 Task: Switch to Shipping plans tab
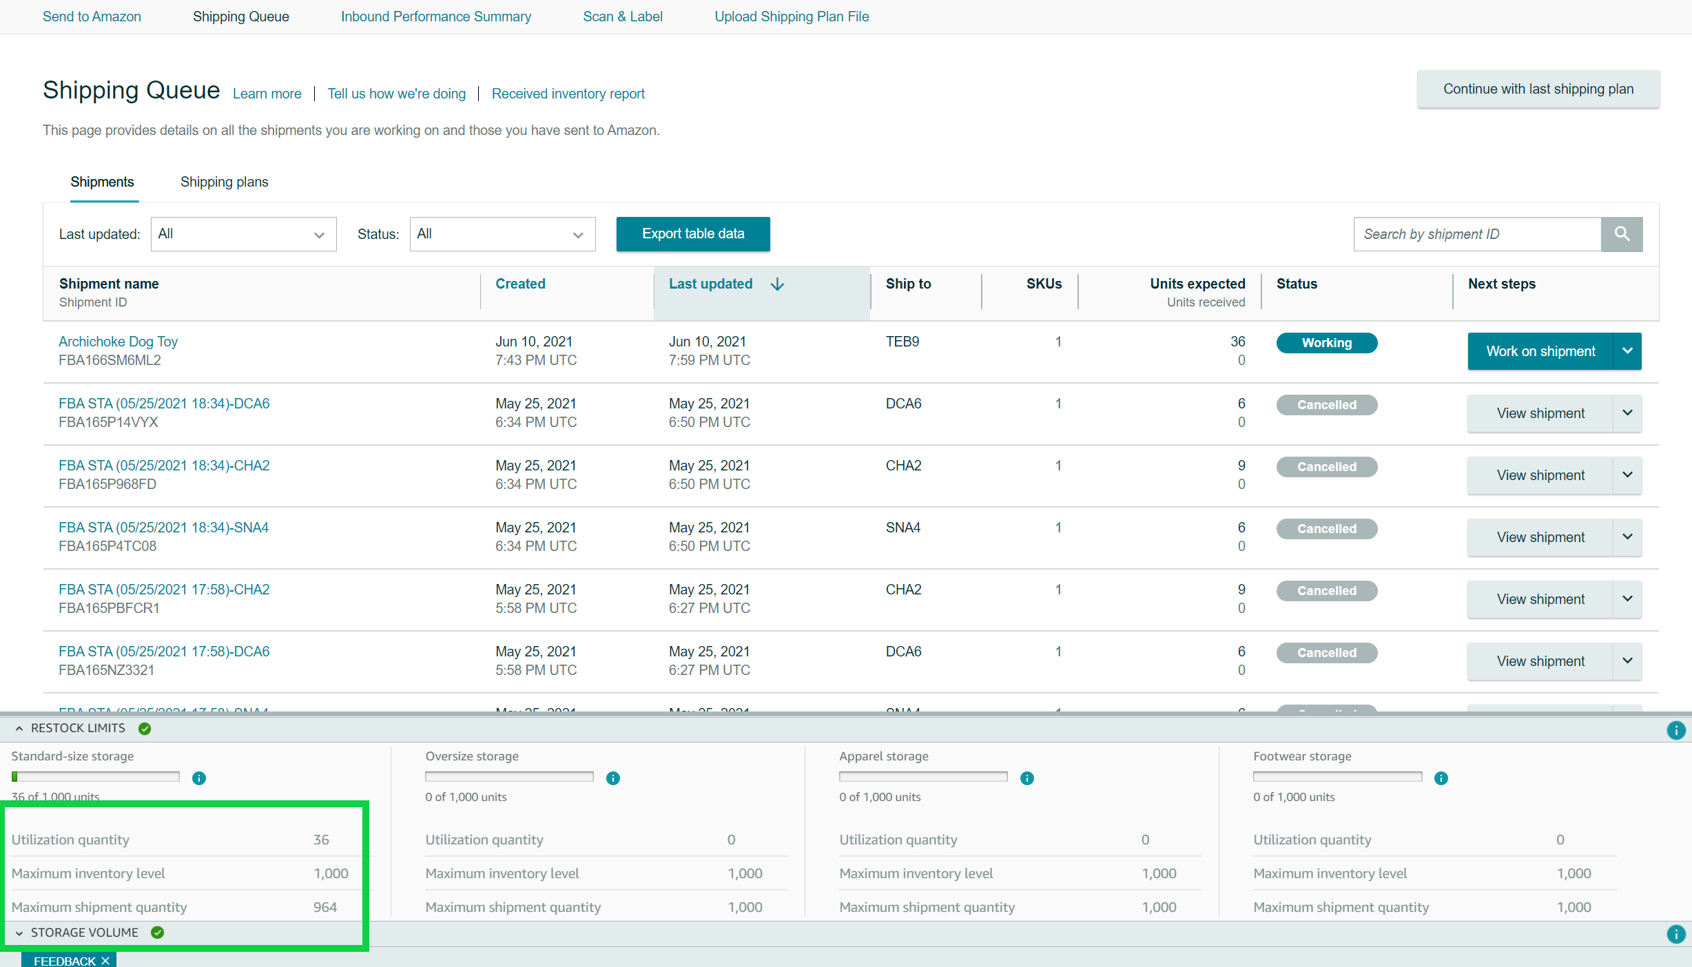point(224,182)
